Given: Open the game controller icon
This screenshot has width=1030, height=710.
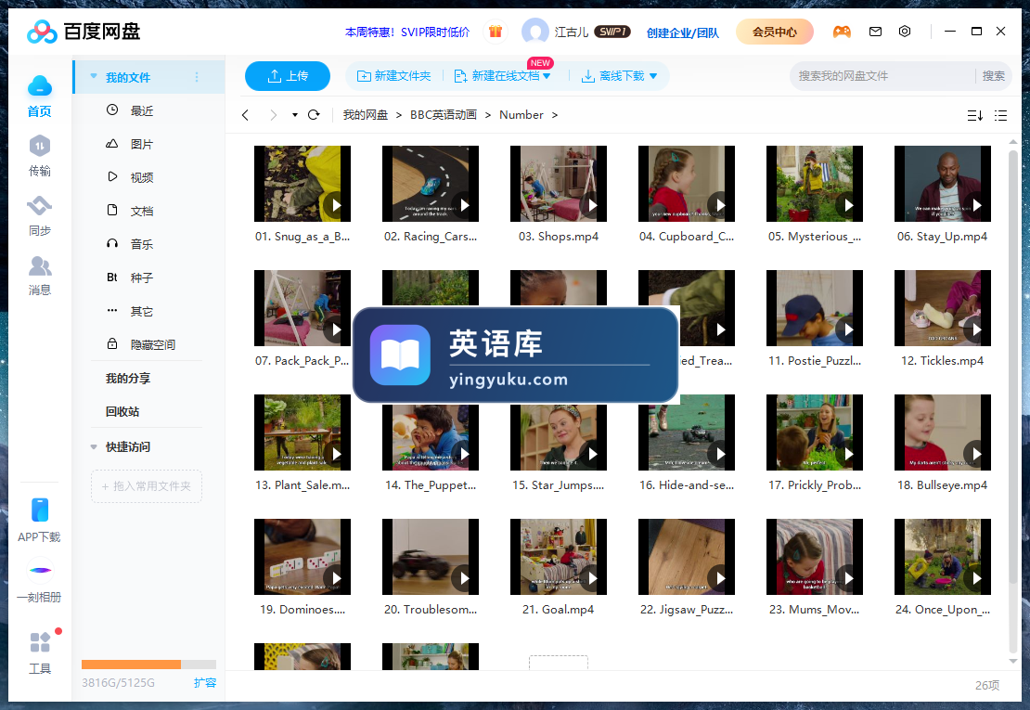Looking at the screenshot, I should (842, 32).
